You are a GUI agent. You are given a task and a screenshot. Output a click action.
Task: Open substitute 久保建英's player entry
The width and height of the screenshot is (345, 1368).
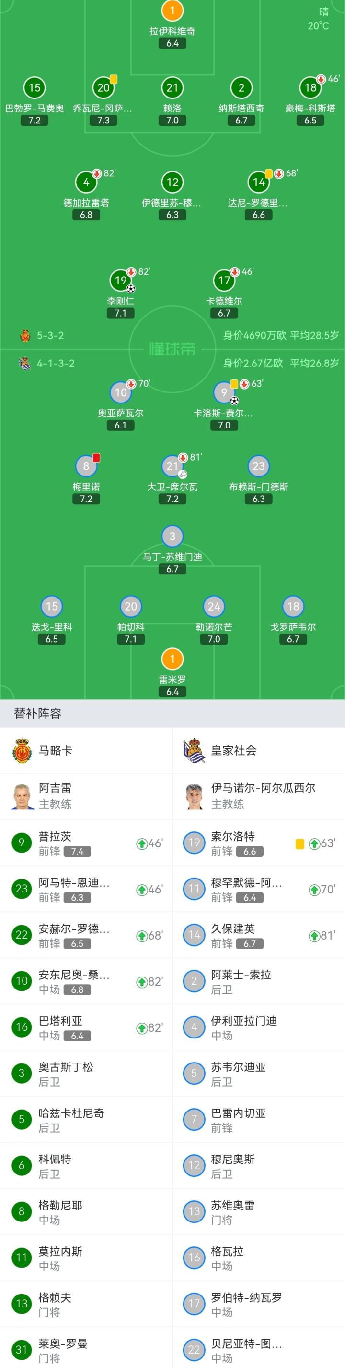coord(233,935)
